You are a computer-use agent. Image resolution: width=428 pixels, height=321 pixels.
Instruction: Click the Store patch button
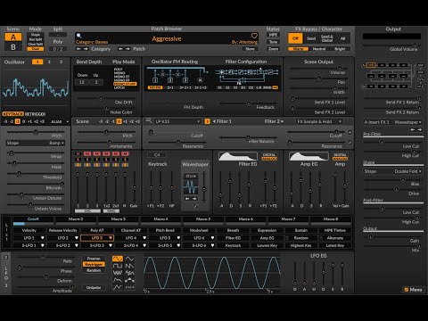(250, 49)
